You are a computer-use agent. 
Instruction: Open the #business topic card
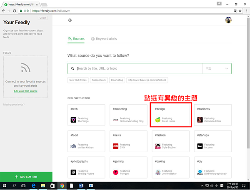(213, 115)
